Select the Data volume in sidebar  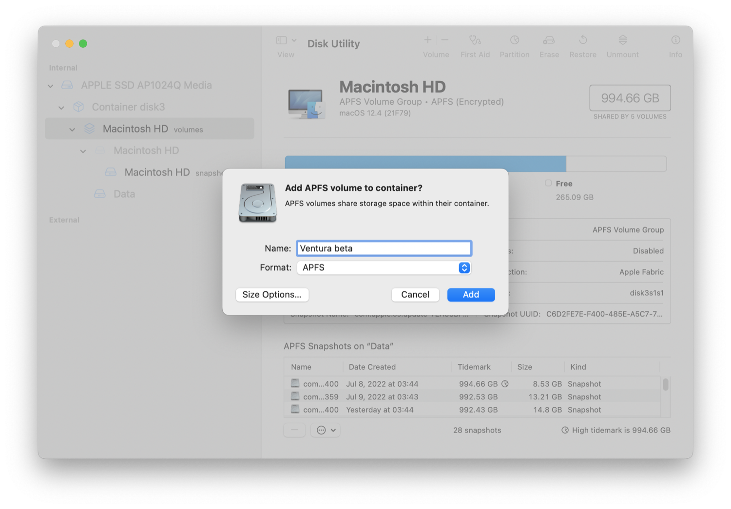(124, 194)
